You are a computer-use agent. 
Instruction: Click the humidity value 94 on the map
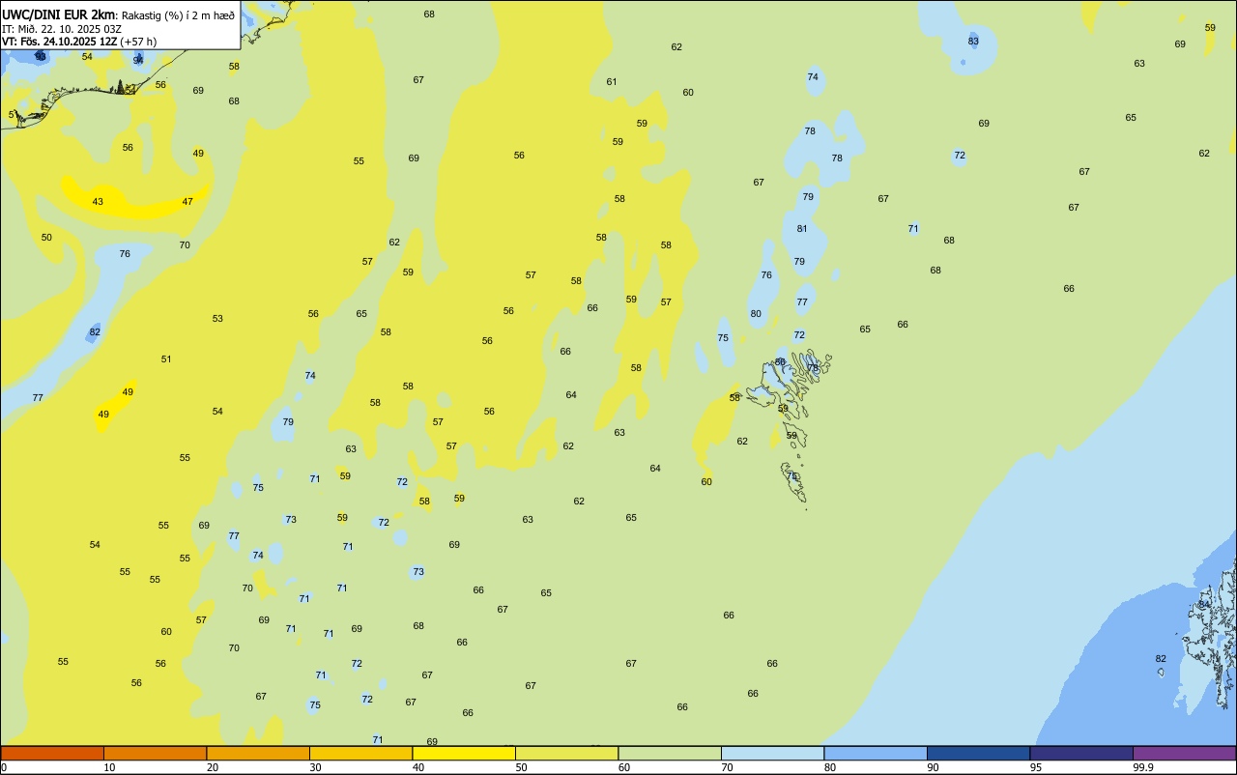tap(138, 60)
